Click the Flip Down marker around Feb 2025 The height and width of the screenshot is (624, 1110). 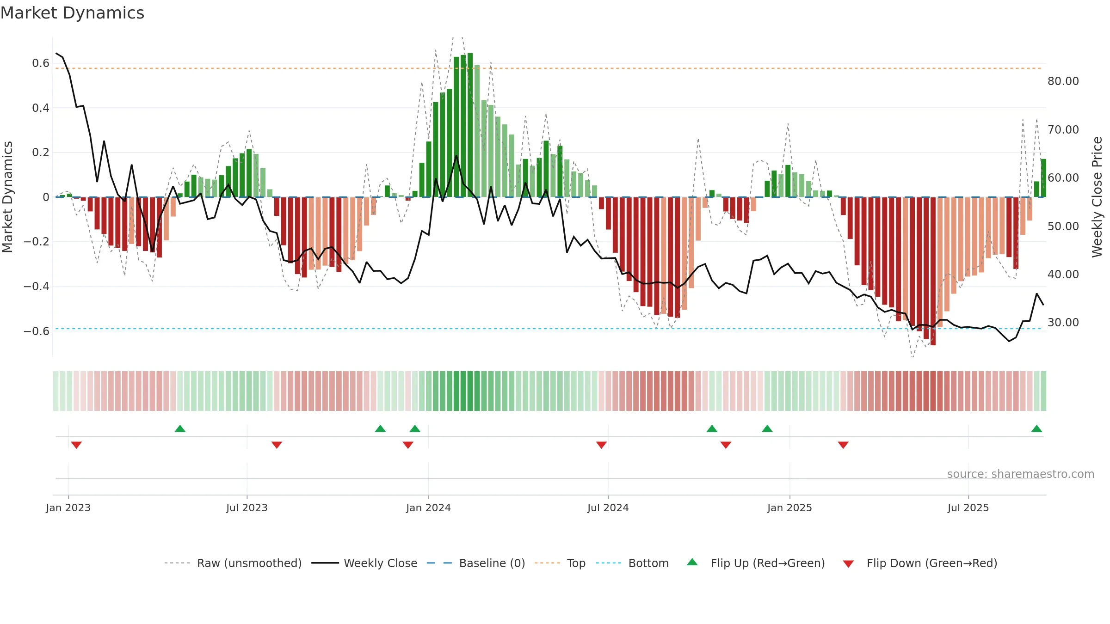[x=843, y=445]
